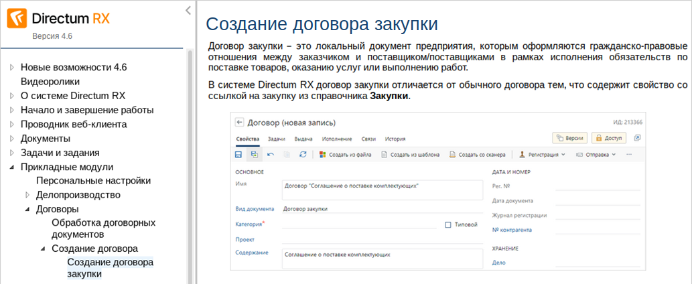Expand the Делопроизводство tree node

[27, 195]
